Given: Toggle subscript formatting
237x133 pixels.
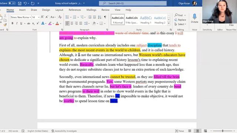Looking at the screenshot, I should pyautogui.click(x=33, y=23).
